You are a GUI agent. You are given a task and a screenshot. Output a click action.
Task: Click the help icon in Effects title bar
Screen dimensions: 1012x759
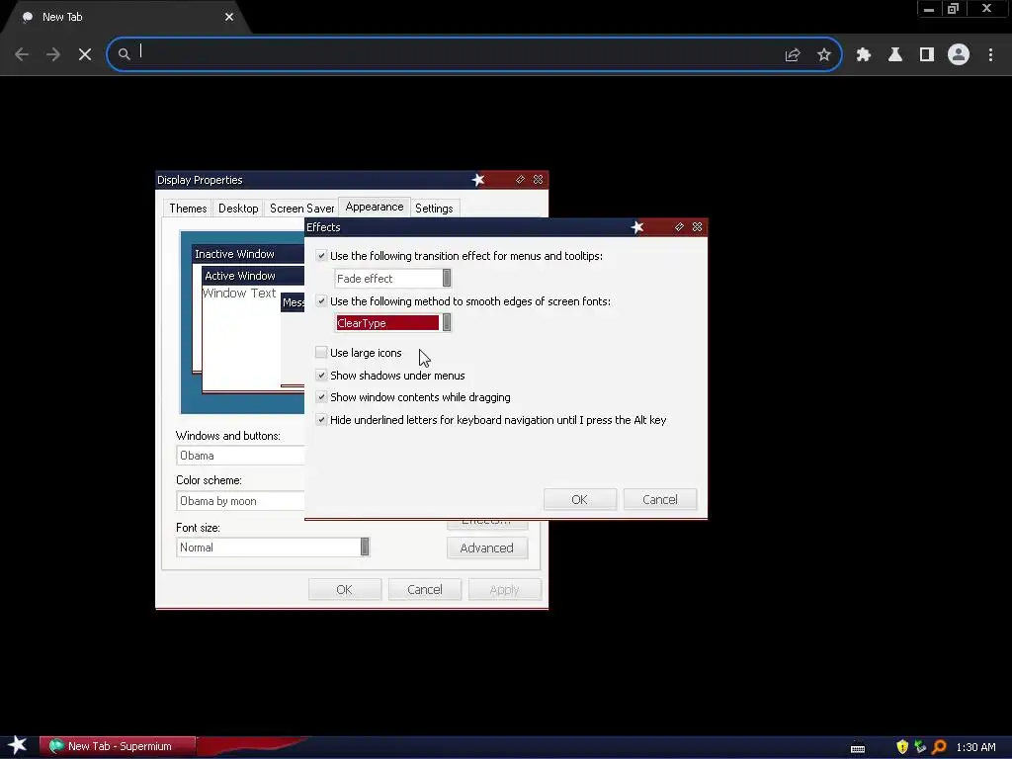[679, 226]
